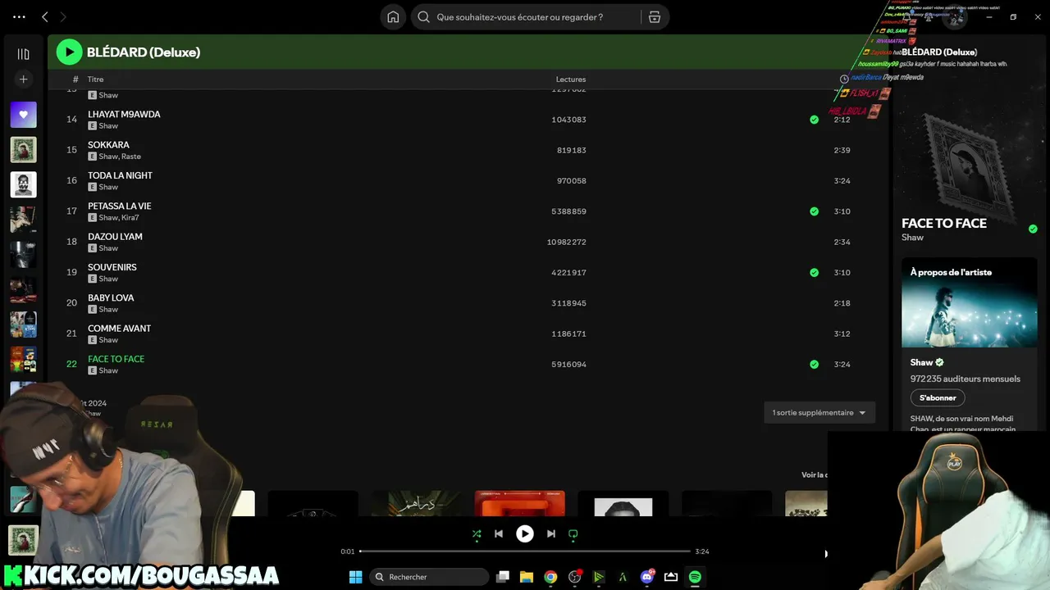This screenshot has height=590, width=1050.
Task: Open the Windows Start menu
Action: 355,577
